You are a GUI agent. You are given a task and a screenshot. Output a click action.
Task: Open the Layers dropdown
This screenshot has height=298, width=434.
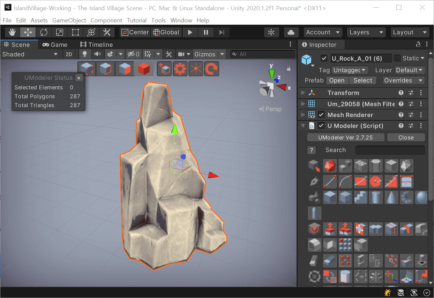[366, 32]
